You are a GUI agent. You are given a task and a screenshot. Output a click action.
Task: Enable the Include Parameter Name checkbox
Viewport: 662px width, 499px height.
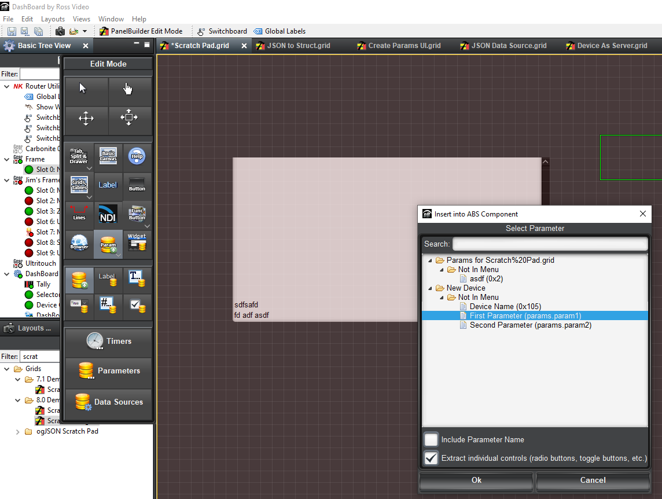pyautogui.click(x=431, y=439)
